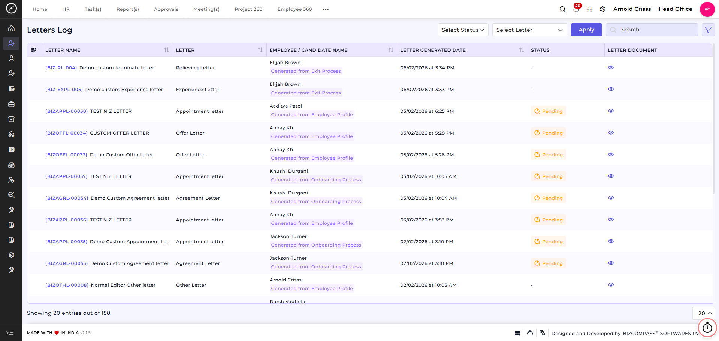Click the highlighted add-user sidebar icon
The height and width of the screenshot is (341, 719).
11,43
